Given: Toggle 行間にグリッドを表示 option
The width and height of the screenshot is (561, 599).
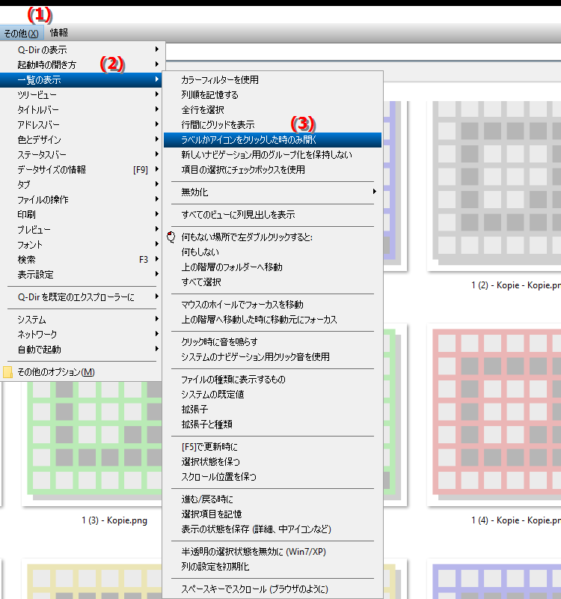Looking at the screenshot, I should click(272, 124).
